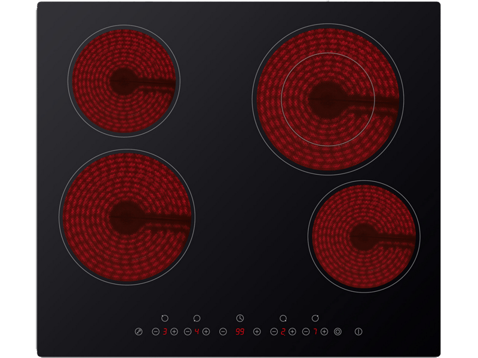The width and height of the screenshot is (478, 358).
Task: Toggle the main power on/off button
Action: point(358,332)
